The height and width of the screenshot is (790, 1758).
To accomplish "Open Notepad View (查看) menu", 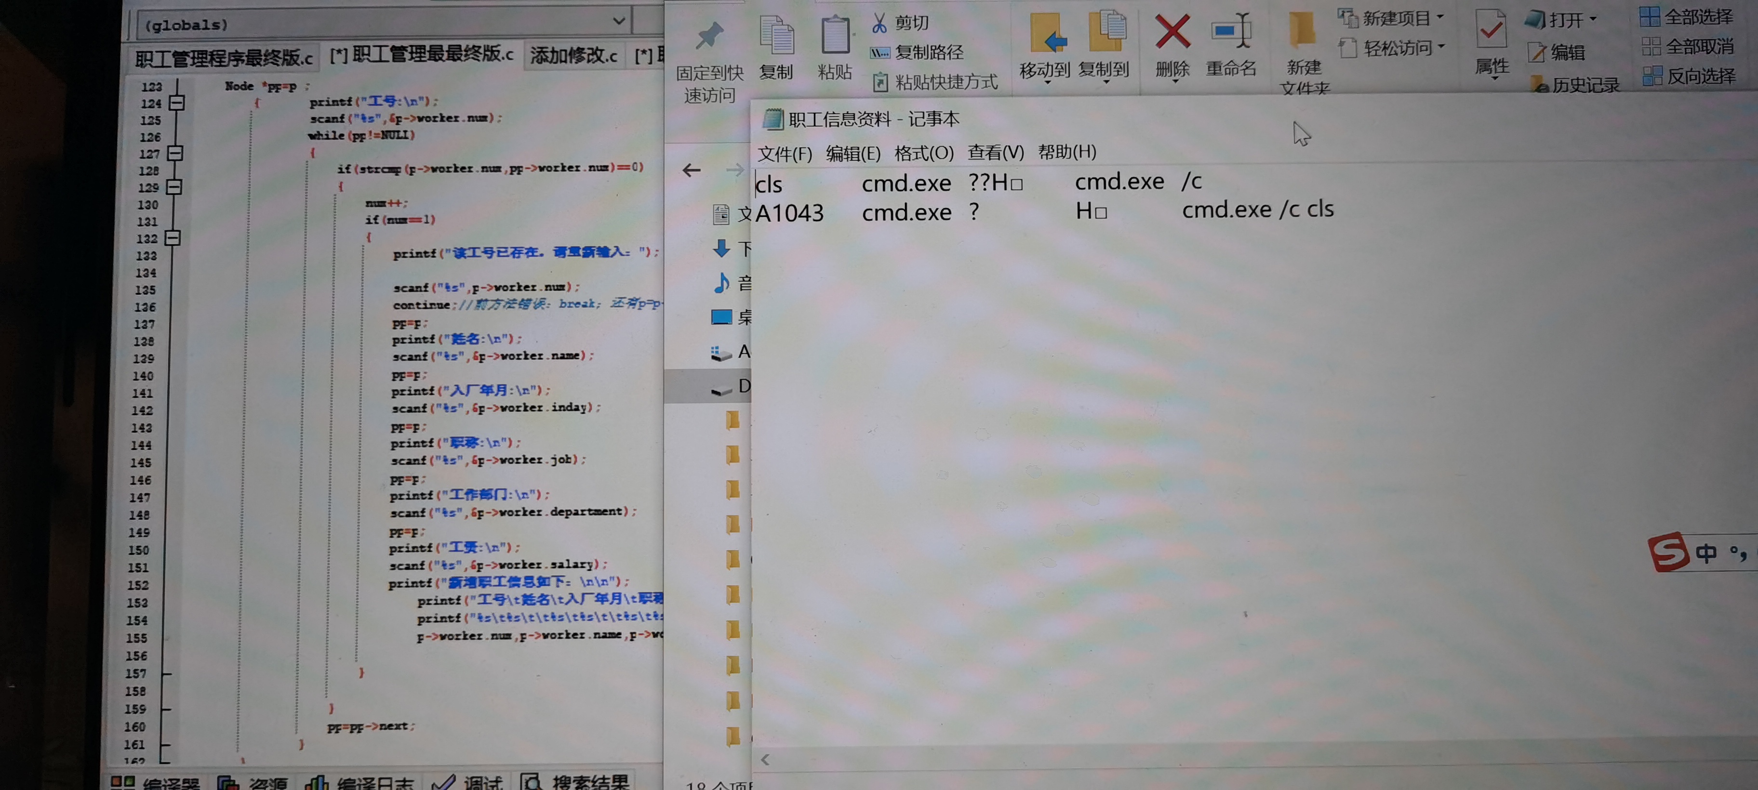I will point(996,152).
